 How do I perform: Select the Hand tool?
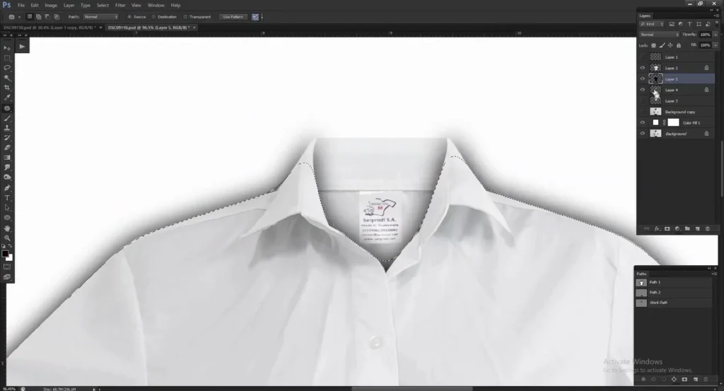(x=7, y=228)
